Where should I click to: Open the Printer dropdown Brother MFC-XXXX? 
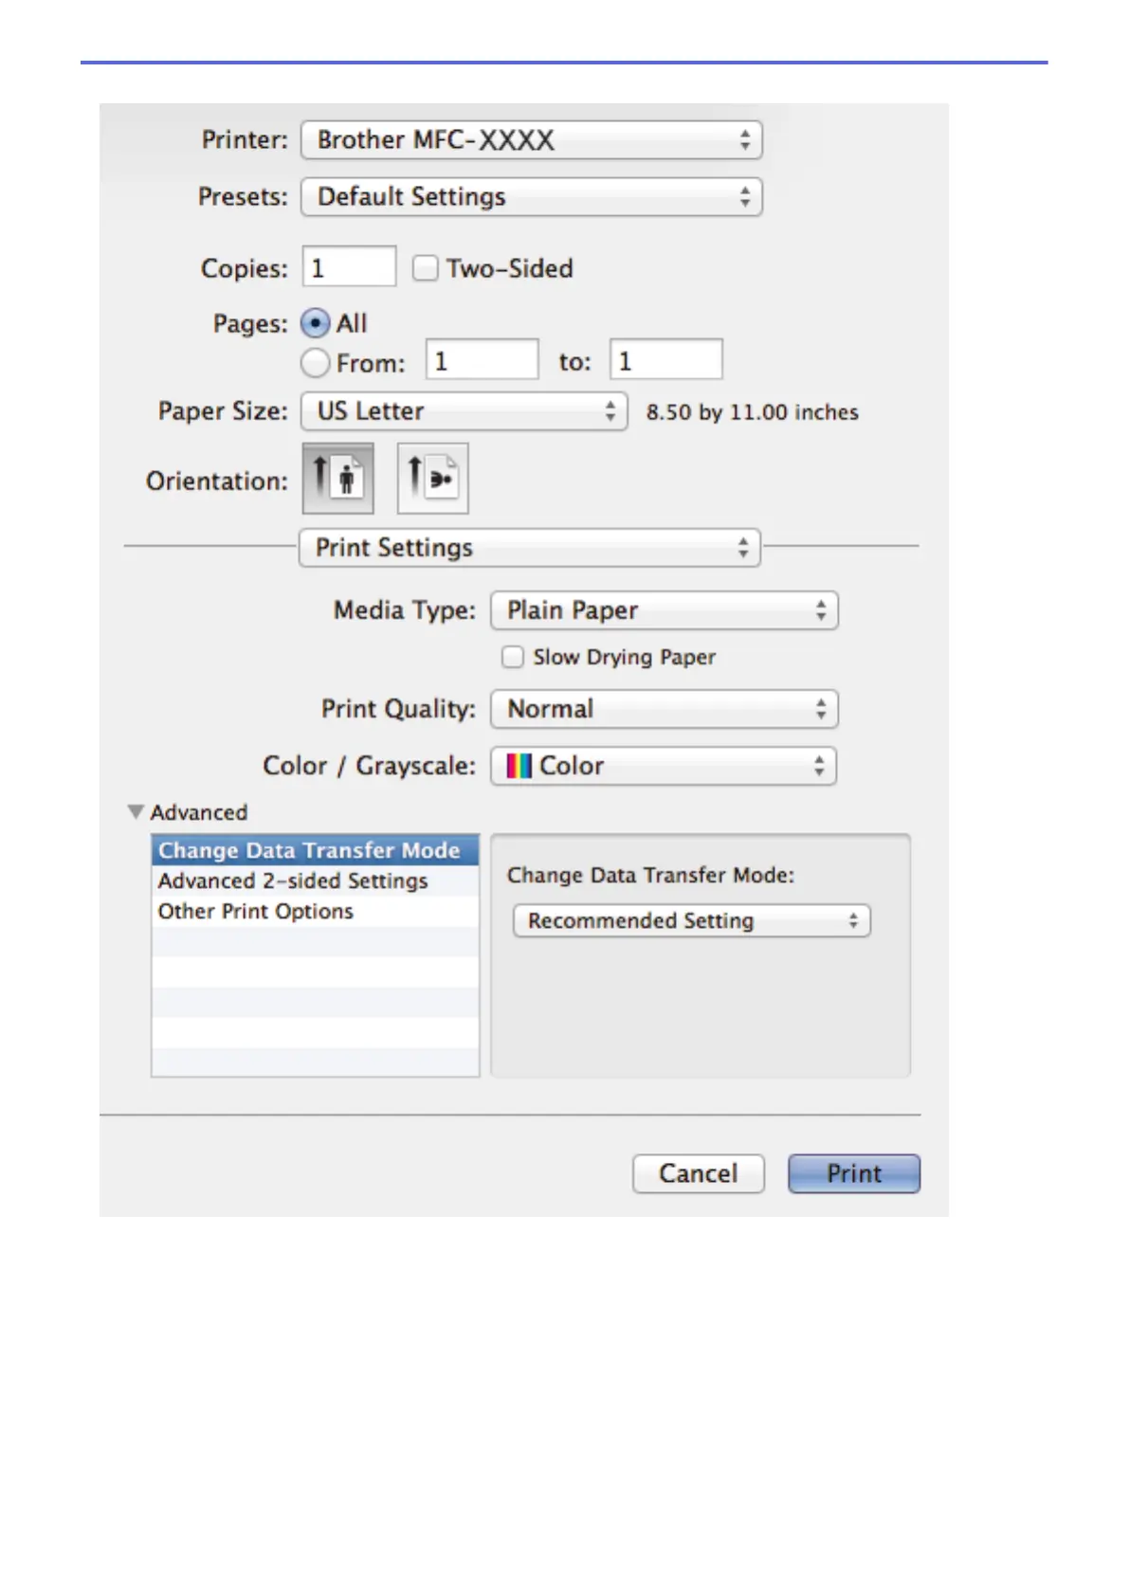click(532, 140)
